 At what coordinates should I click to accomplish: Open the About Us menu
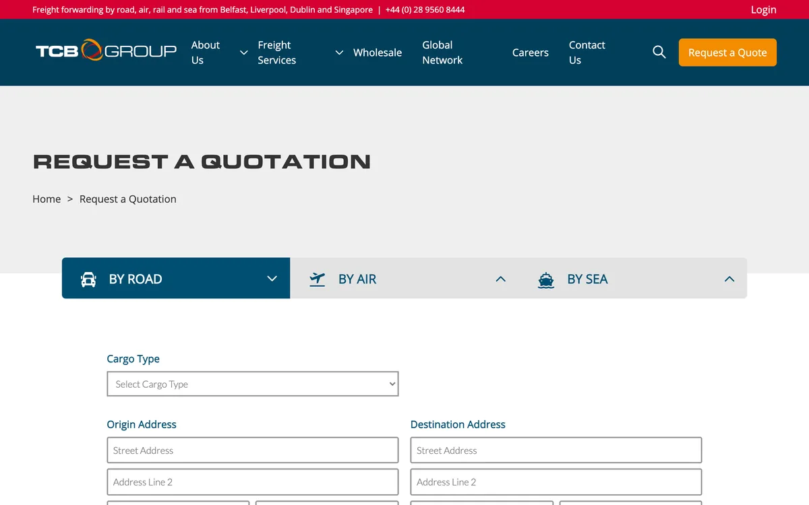tap(206, 53)
